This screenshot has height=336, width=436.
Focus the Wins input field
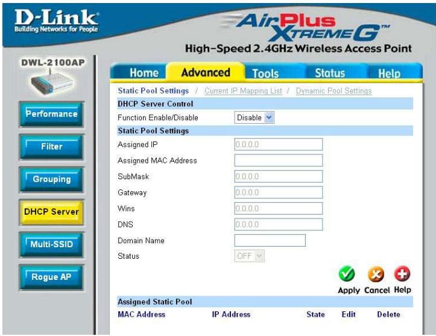click(279, 208)
